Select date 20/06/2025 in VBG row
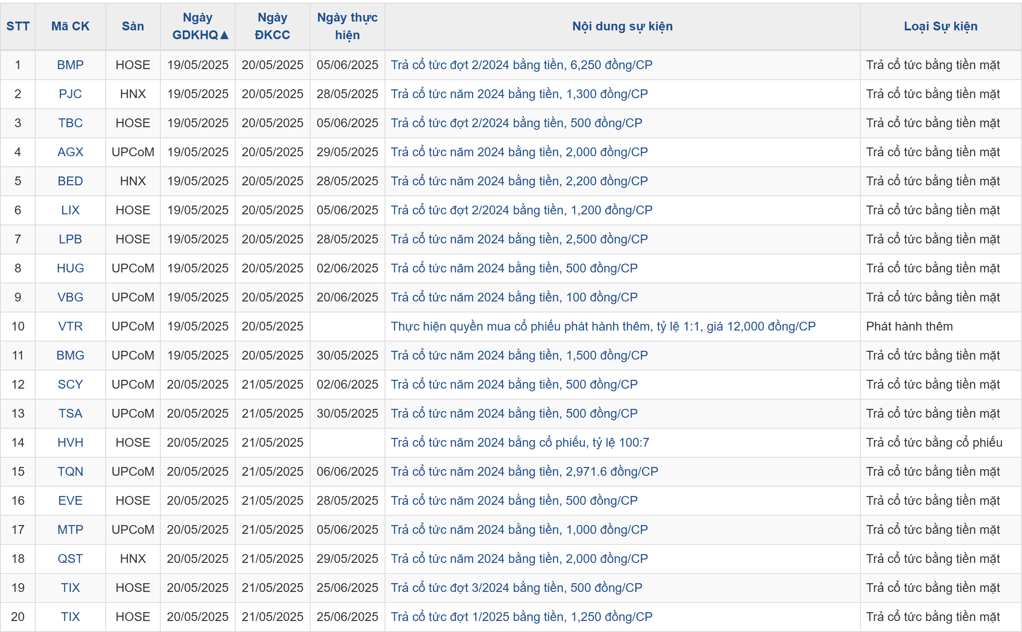The width and height of the screenshot is (1022, 632). coord(348,297)
